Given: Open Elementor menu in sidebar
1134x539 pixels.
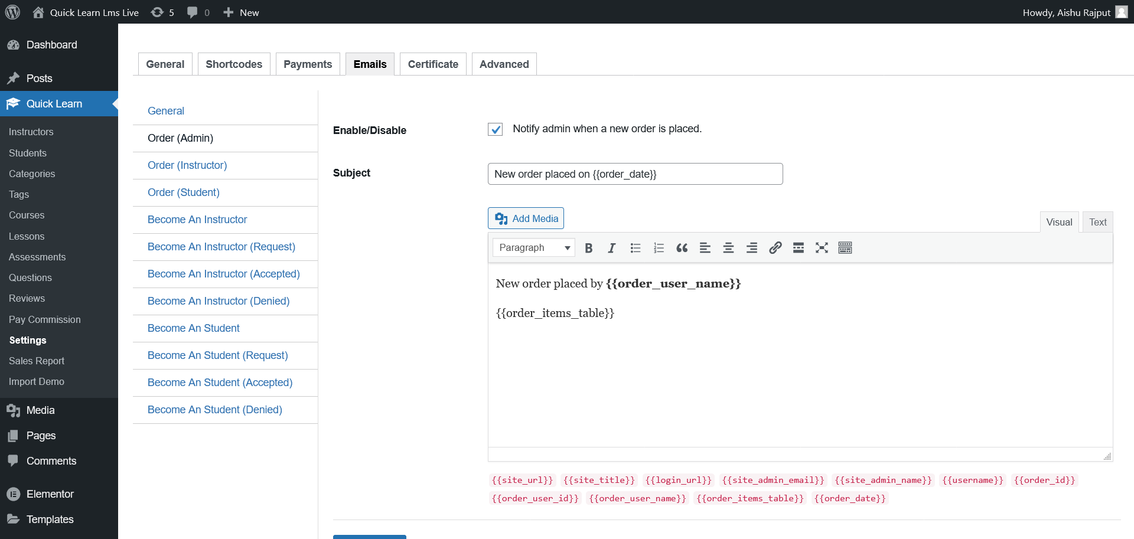Looking at the screenshot, I should click(x=59, y=494).
